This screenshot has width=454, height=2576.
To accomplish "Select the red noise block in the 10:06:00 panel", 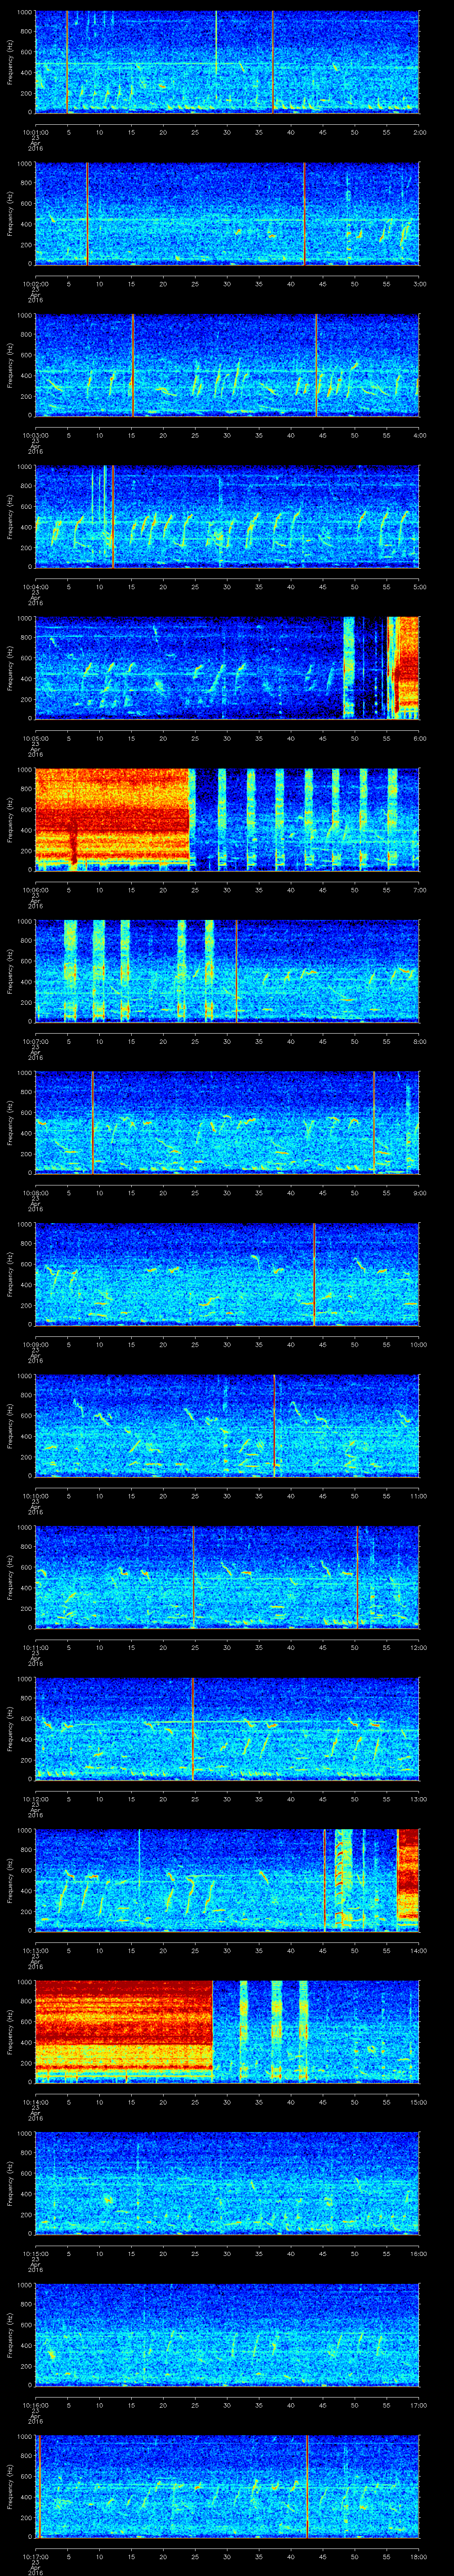I will point(112,819).
